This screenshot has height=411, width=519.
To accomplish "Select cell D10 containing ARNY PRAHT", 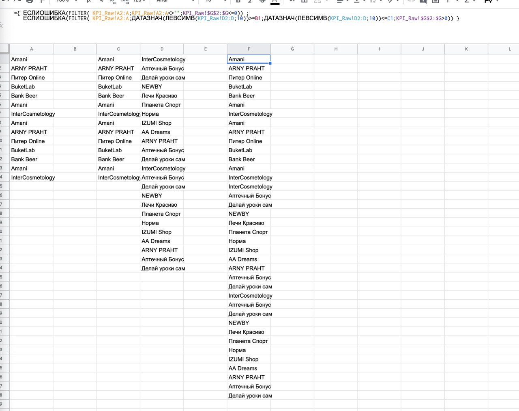I will pyautogui.click(x=162, y=141).
